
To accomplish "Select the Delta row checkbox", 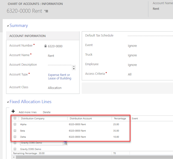I will click(x=15, y=137).
